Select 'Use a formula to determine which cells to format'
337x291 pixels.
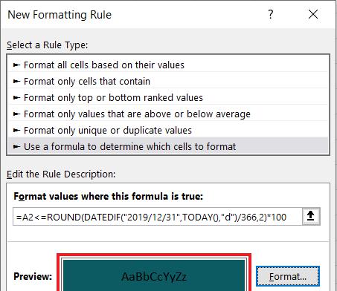pos(168,146)
